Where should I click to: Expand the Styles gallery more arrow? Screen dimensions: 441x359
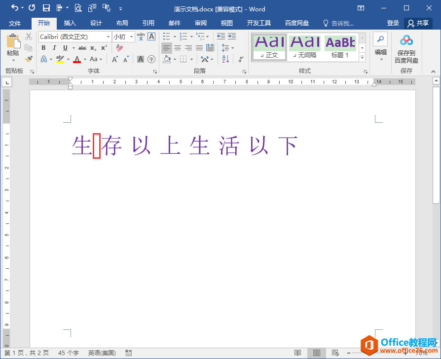[x=362, y=57]
